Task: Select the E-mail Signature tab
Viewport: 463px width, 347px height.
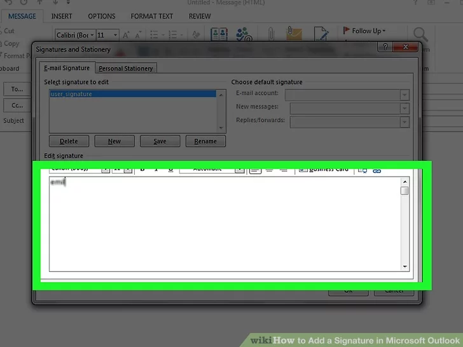Action: pos(67,68)
